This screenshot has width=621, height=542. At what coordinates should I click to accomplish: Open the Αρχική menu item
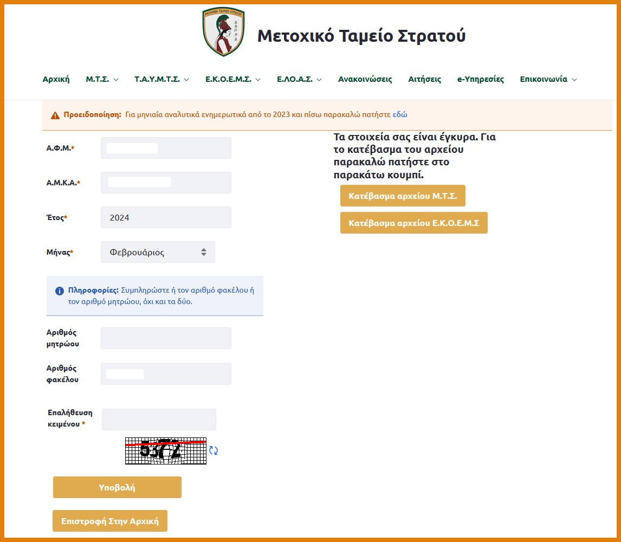click(x=56, y=79)
